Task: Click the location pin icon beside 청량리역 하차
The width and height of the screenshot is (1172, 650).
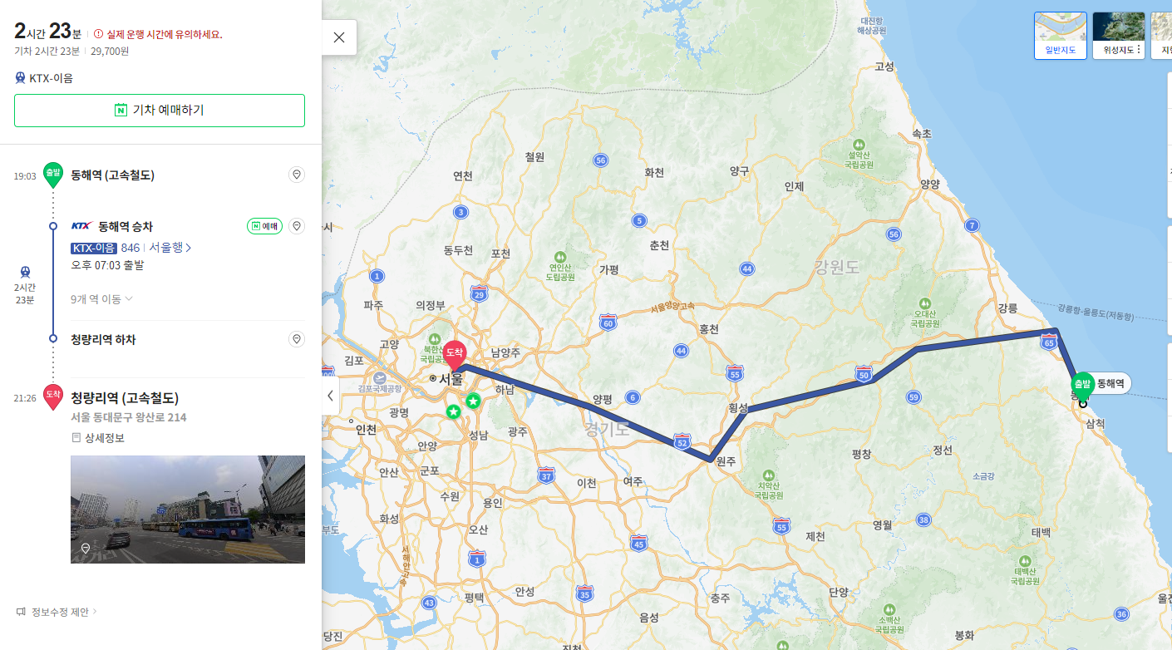Action: point(297,339)
